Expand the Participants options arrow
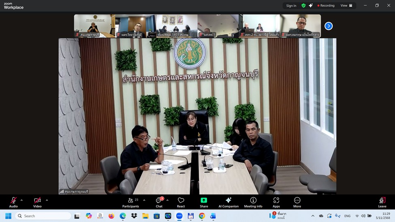 144,200
